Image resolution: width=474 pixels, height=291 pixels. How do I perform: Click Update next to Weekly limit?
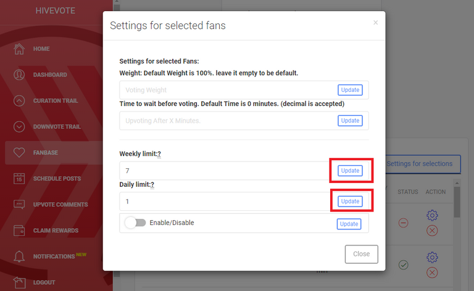350,171
